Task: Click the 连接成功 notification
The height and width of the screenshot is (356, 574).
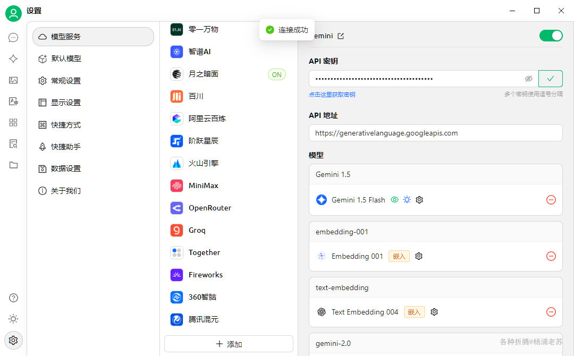Action: click(x=287, y=30)
